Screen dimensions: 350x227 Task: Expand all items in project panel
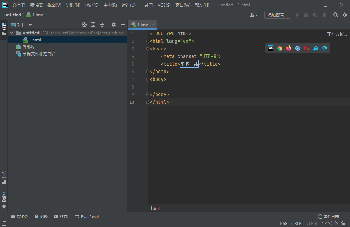click(x=93, y=25)
